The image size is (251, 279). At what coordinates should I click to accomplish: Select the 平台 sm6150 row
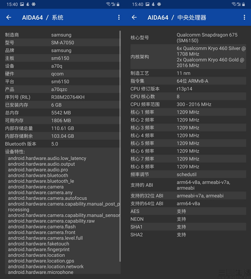(62, 81)
